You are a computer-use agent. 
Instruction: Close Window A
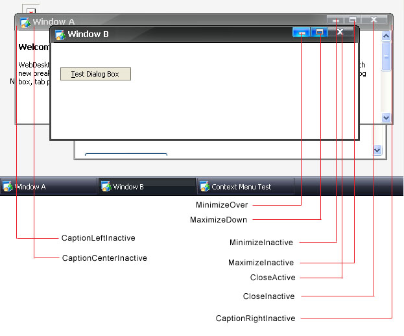(374, 20)
